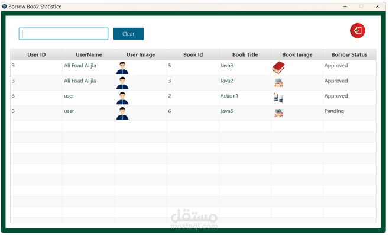
Task: Sort by the UserName column header
Action: (89, 54)
